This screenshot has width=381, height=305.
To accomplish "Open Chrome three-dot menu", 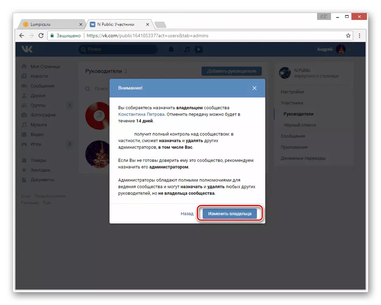I will pyautogui.click(x=359, y=36).
